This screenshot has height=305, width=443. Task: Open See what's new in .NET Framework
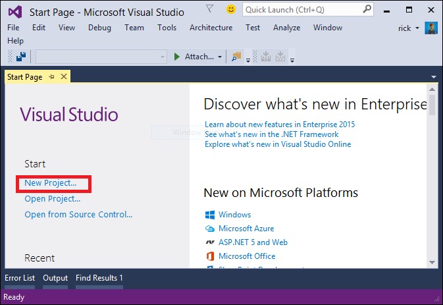(x=271, y=134)
